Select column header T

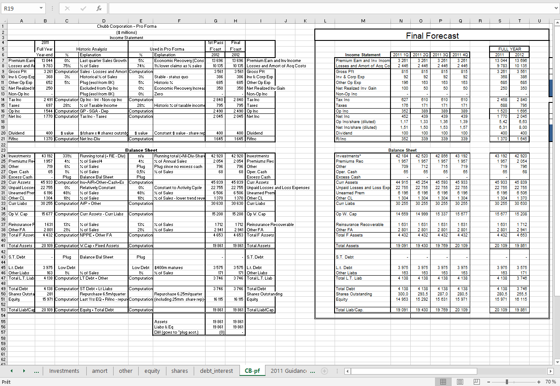click(520, 21)
